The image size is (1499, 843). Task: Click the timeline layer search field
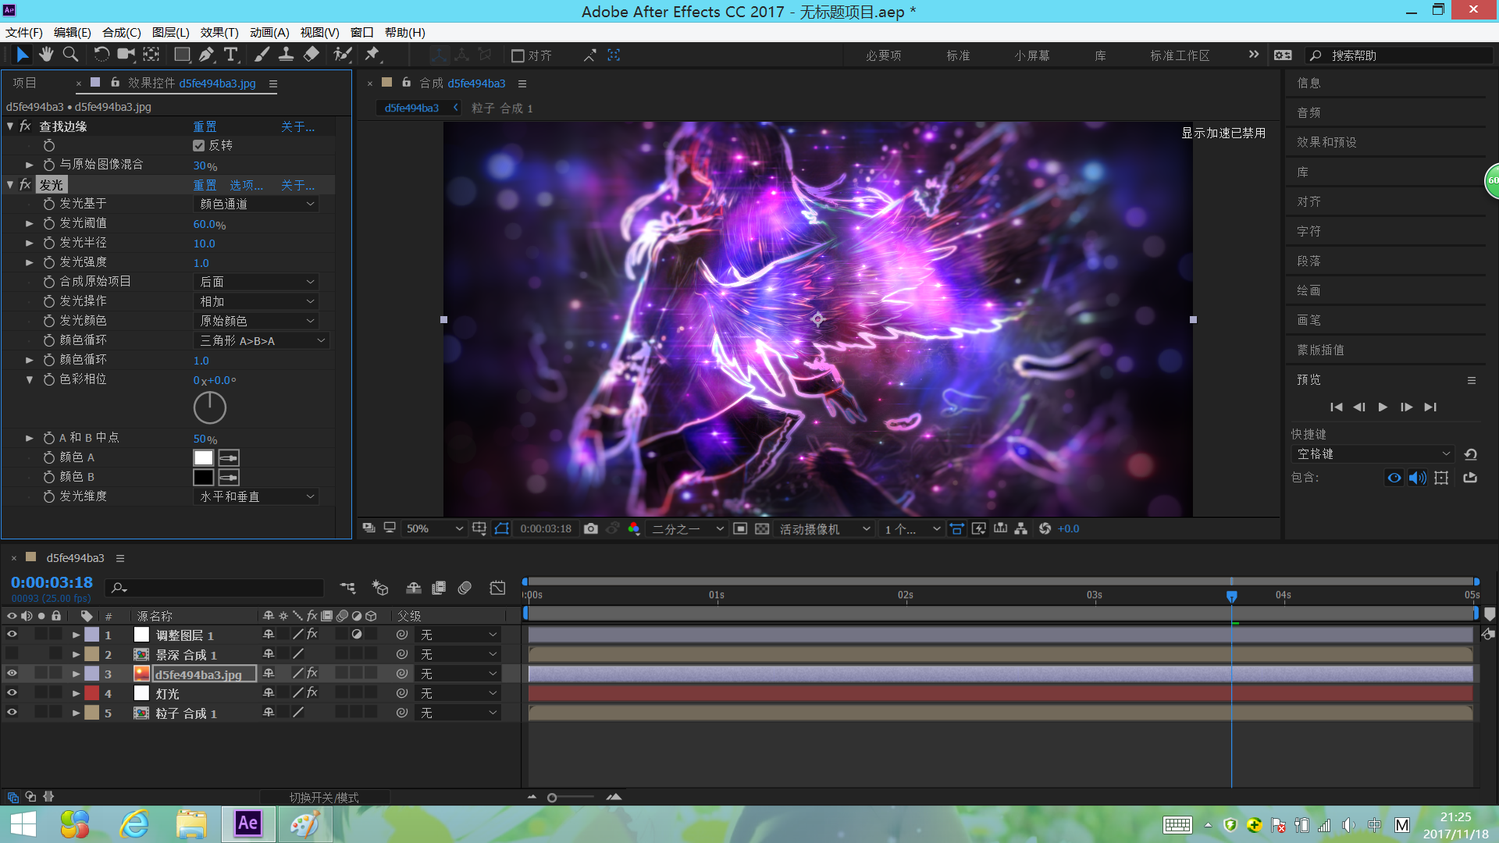(216, 588)
